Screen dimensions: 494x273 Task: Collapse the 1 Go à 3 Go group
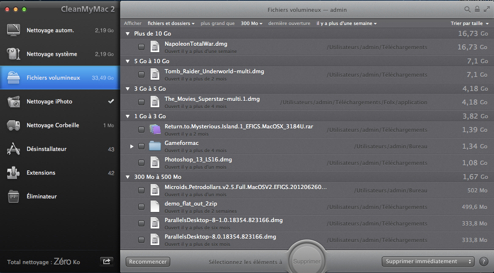(x=127, y=116)
